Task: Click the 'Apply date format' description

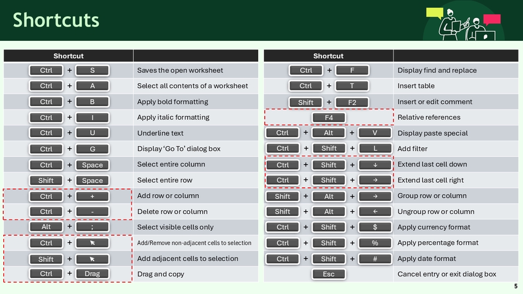Action: click(427, 258)
